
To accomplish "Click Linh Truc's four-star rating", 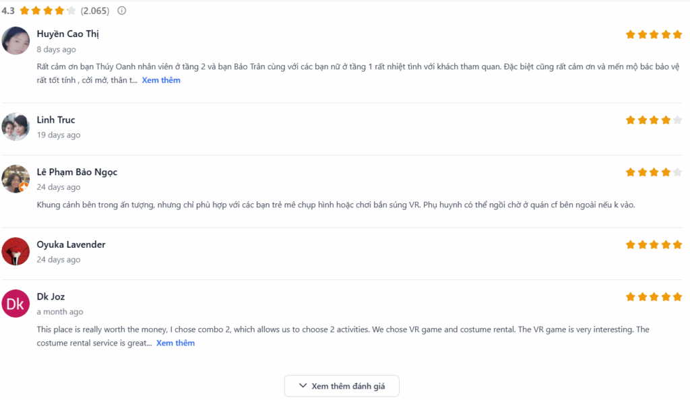I will (654, 120).
